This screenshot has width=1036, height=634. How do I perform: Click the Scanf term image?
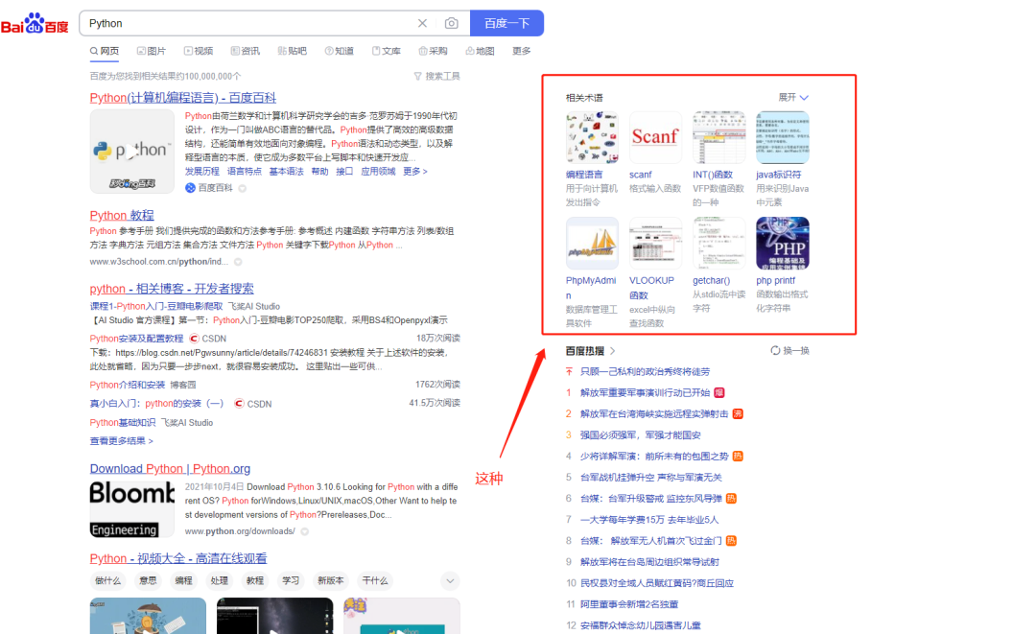click(655, 137)
